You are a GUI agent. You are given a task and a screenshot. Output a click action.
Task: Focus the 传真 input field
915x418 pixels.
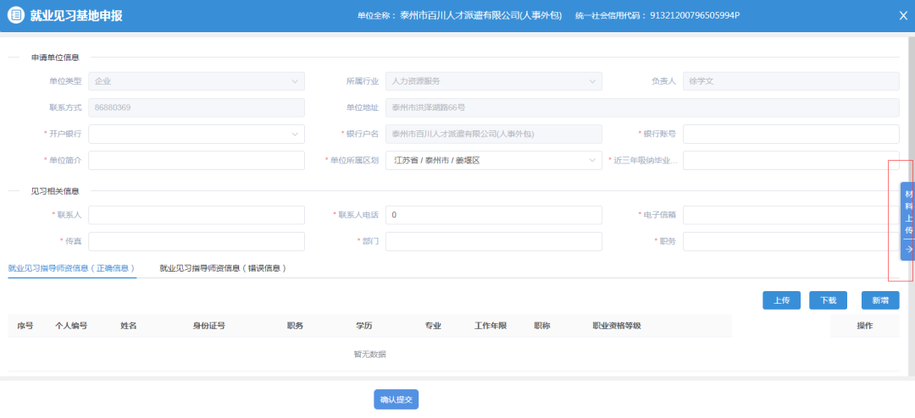pos(196,241)
